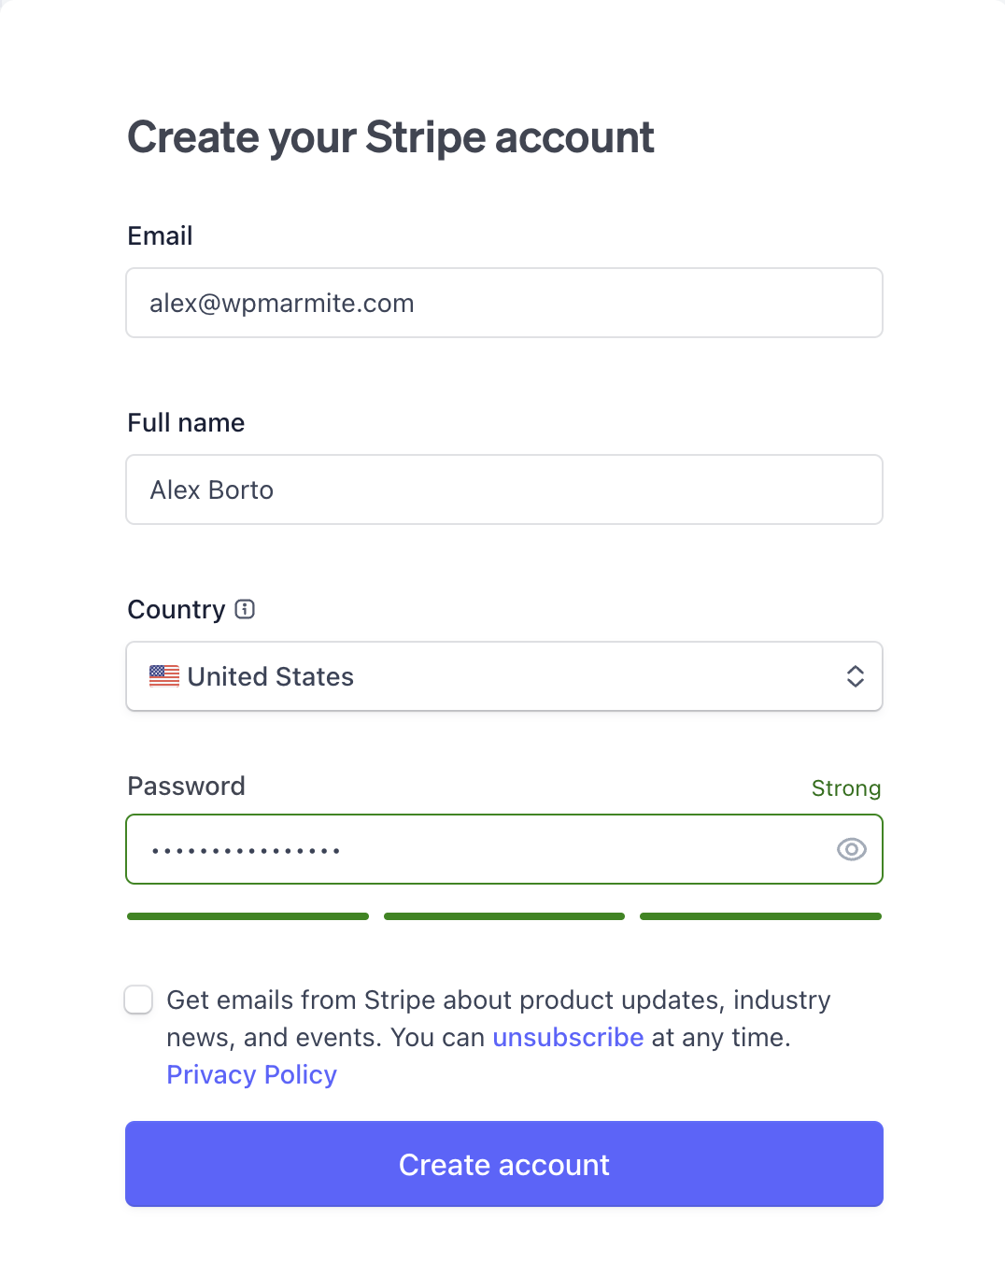1005x1276 pixels.
Task: Click the Email field label
Action: pos(160,235)
